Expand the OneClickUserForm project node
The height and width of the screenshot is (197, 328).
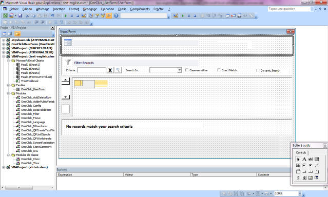pyautogui.click(x=4, y=44)
